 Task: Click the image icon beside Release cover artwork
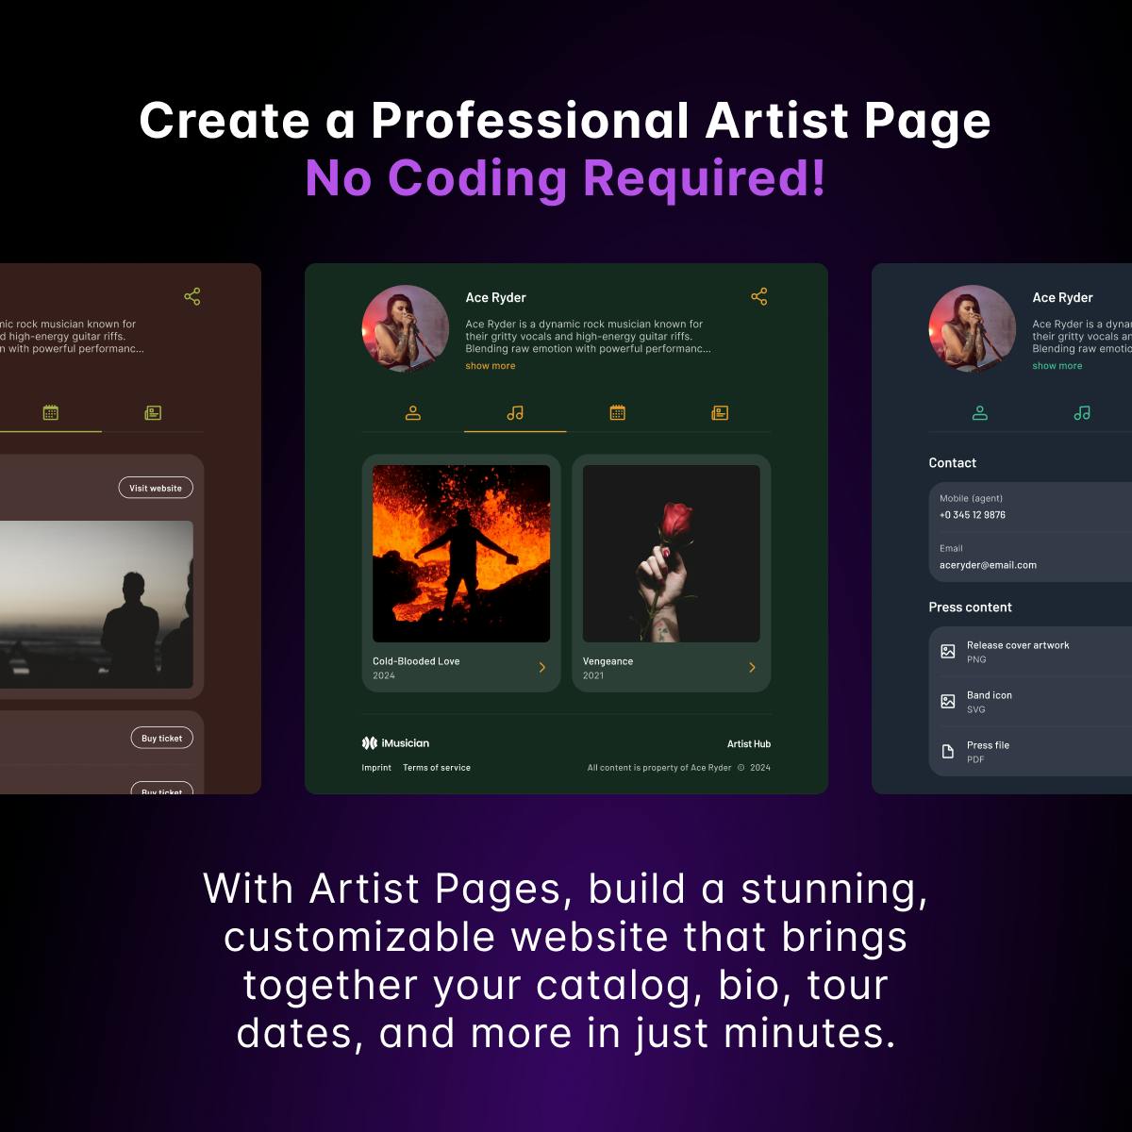point(948,651)
